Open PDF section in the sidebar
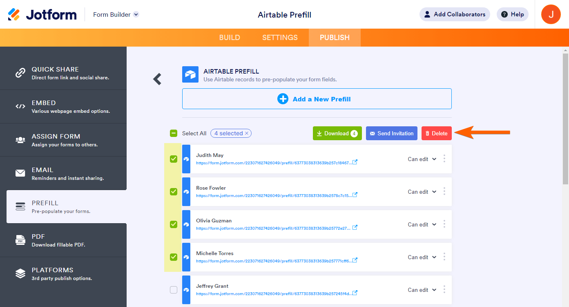Screen dimensions: 569x307 [63, 240]
